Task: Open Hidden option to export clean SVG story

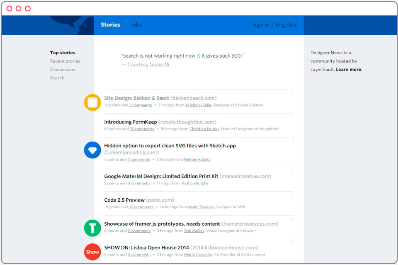Action: [170, 146]
